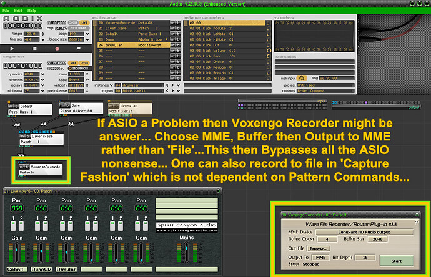
Task: Click Start in Voxengo Recorder
Action: 397,260
